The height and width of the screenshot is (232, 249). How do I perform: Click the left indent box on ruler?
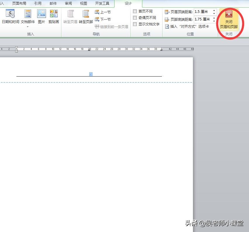[x=16, y=51]
